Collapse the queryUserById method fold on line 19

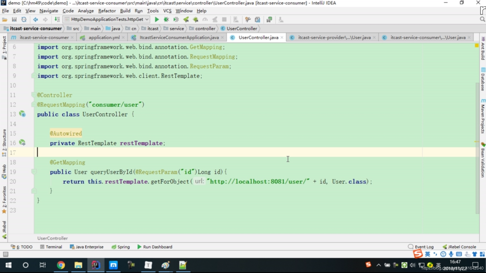(33, 172)
